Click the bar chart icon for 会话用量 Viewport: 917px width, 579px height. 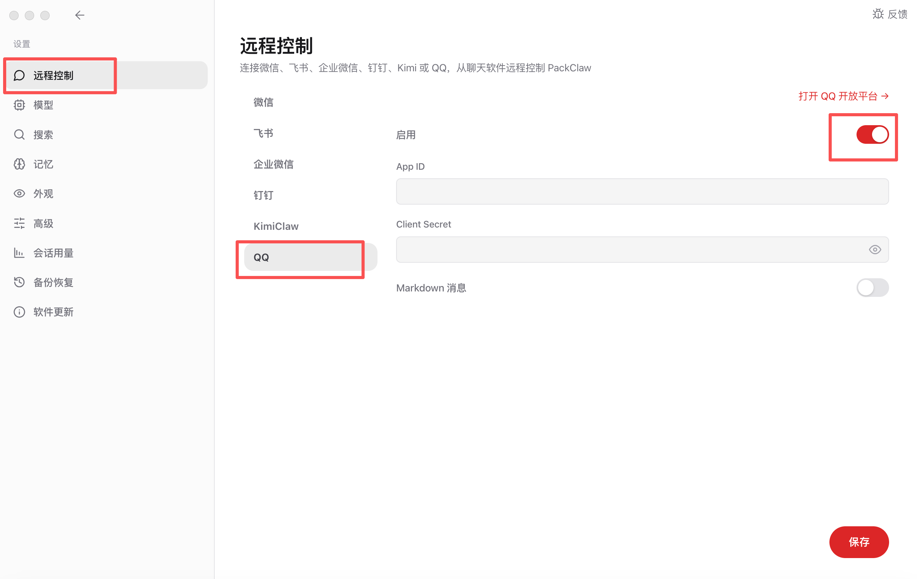(19, 253)
